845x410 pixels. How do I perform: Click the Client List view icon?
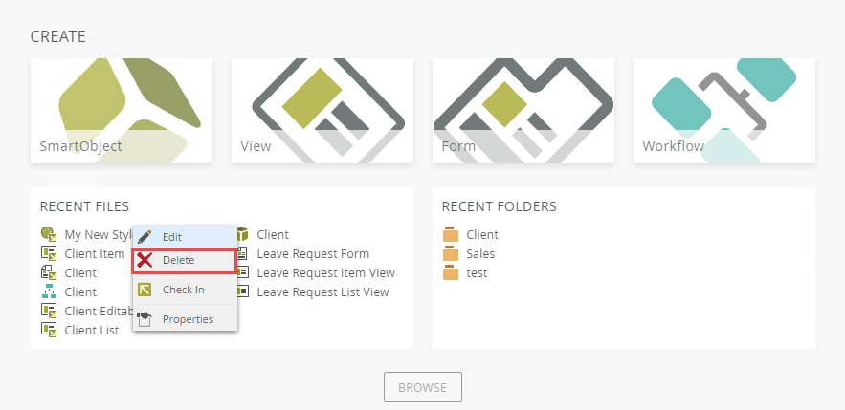pyautogui.click(x=49, y=330)
